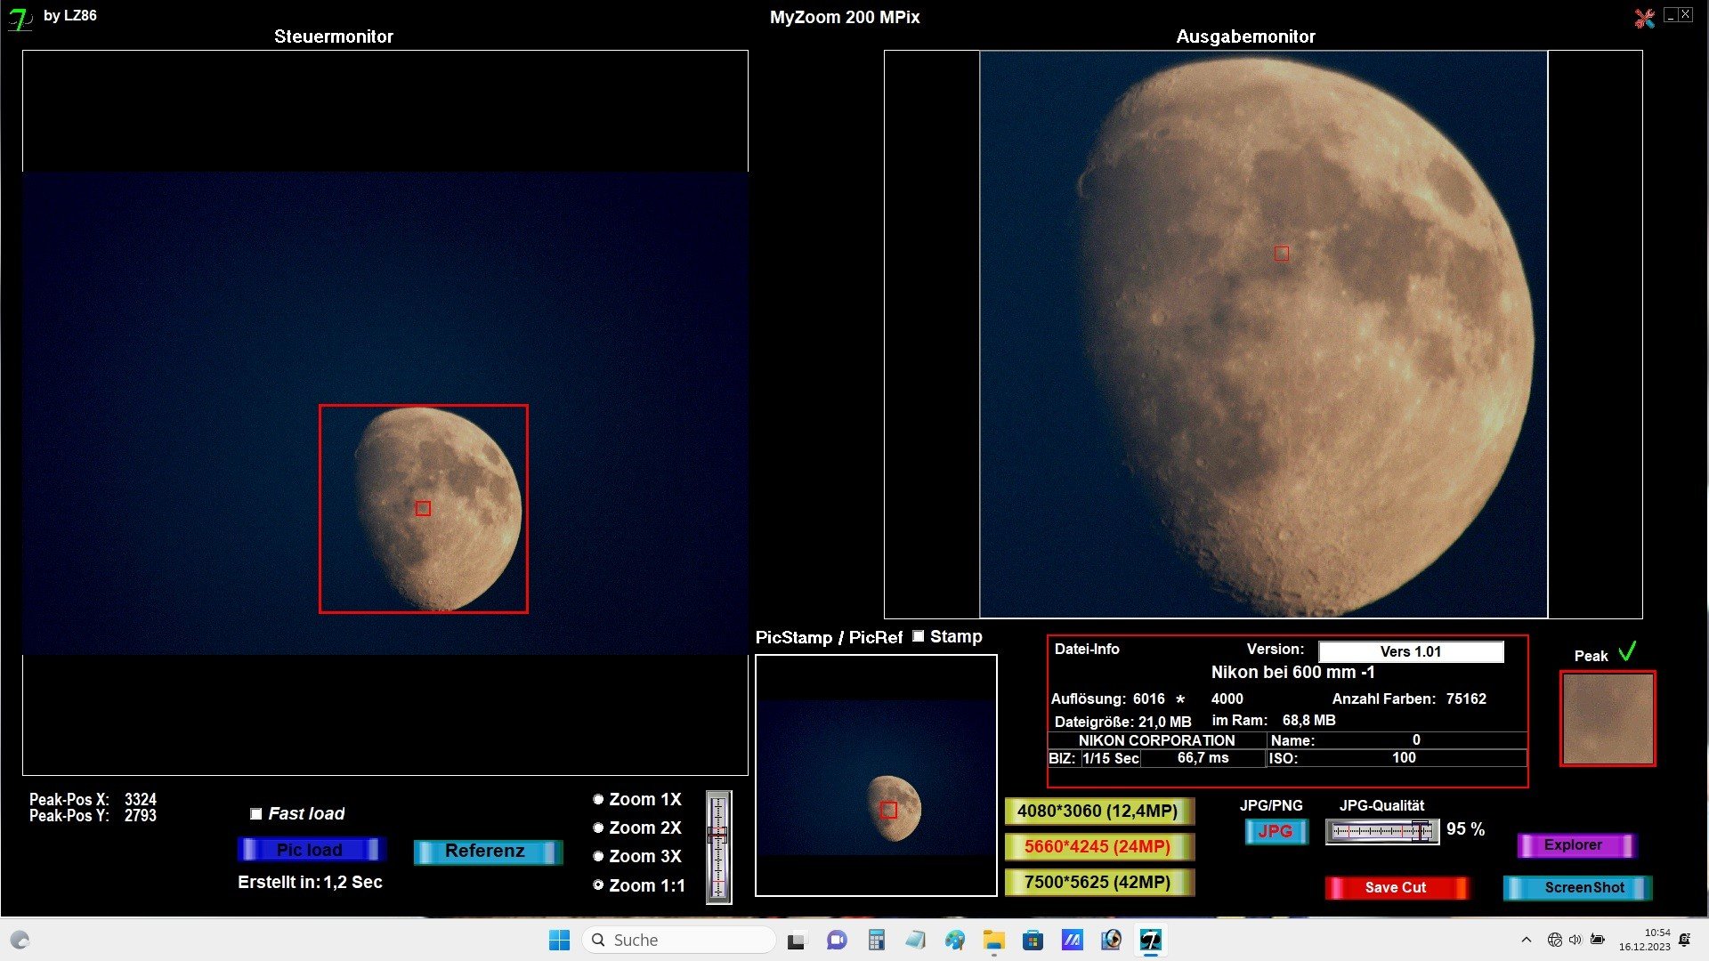Toggle the JPG format button
This screenshot has width=1709, height=961.
click(1276, 831)
